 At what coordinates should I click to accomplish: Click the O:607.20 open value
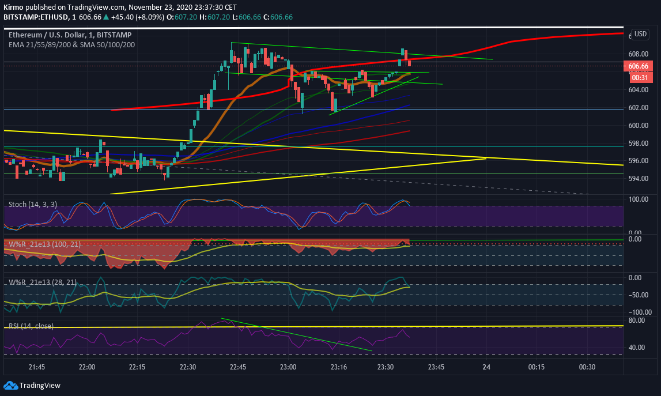coord(182,17)
